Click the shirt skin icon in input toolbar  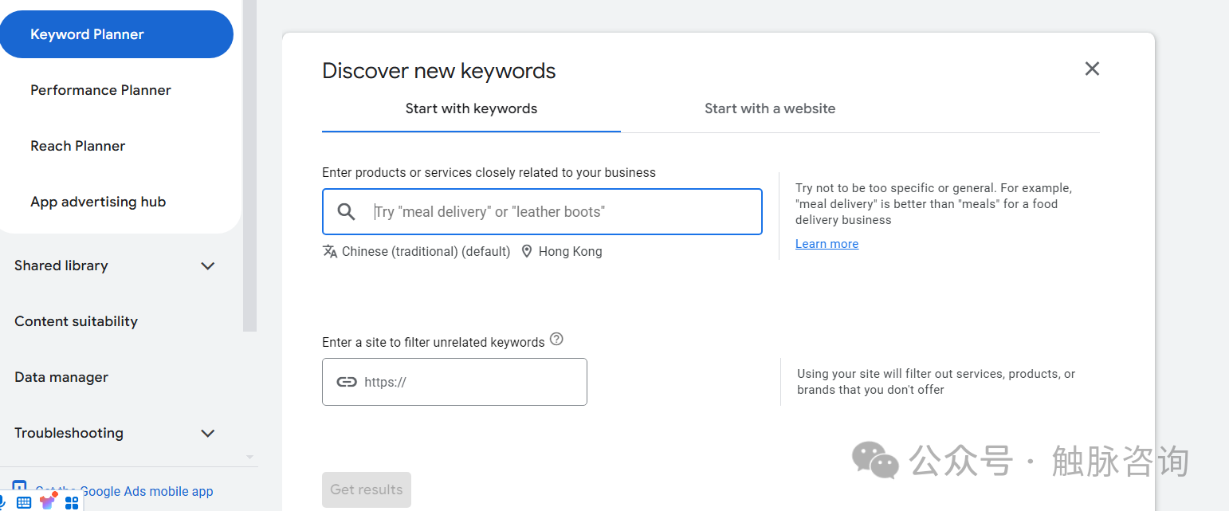[x=48, y=501]
